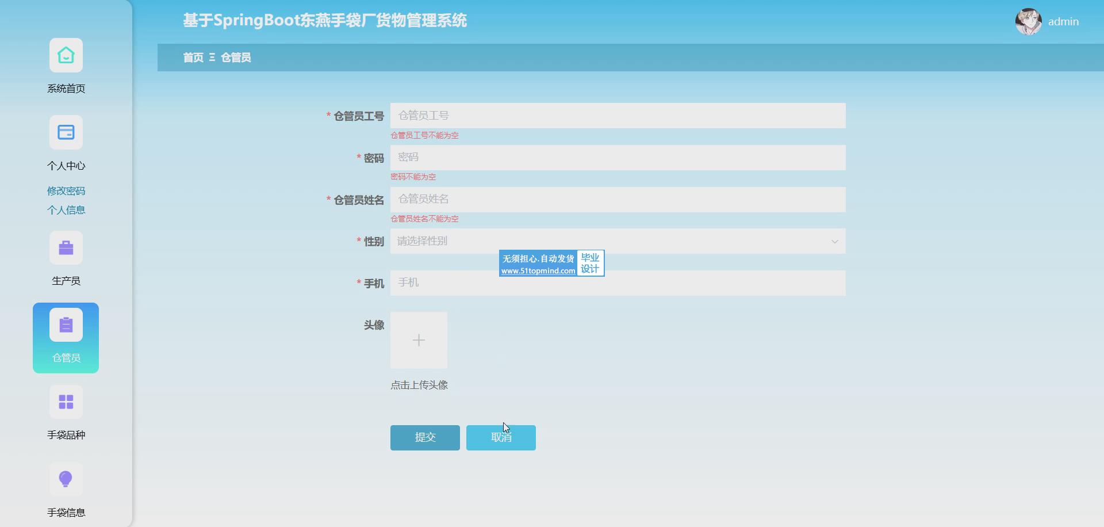1104x527 pixels.
Task: Open the personal center card icon
Action: (66, 132)
